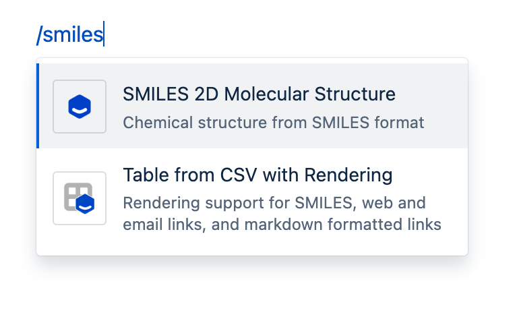Click the blue smiling hexagon macro icon

[x=80, y=107]
